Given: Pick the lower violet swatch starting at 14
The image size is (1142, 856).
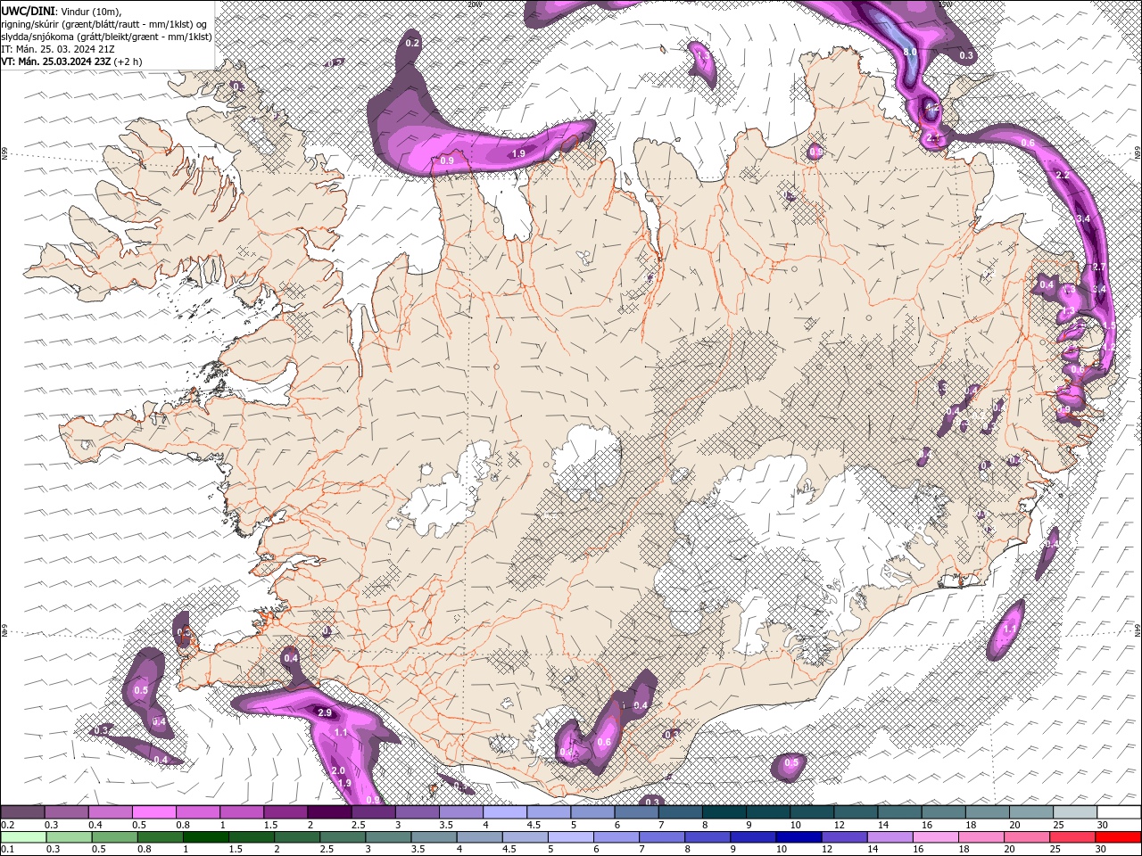Looking at the screenshot, I should point(889,837).
